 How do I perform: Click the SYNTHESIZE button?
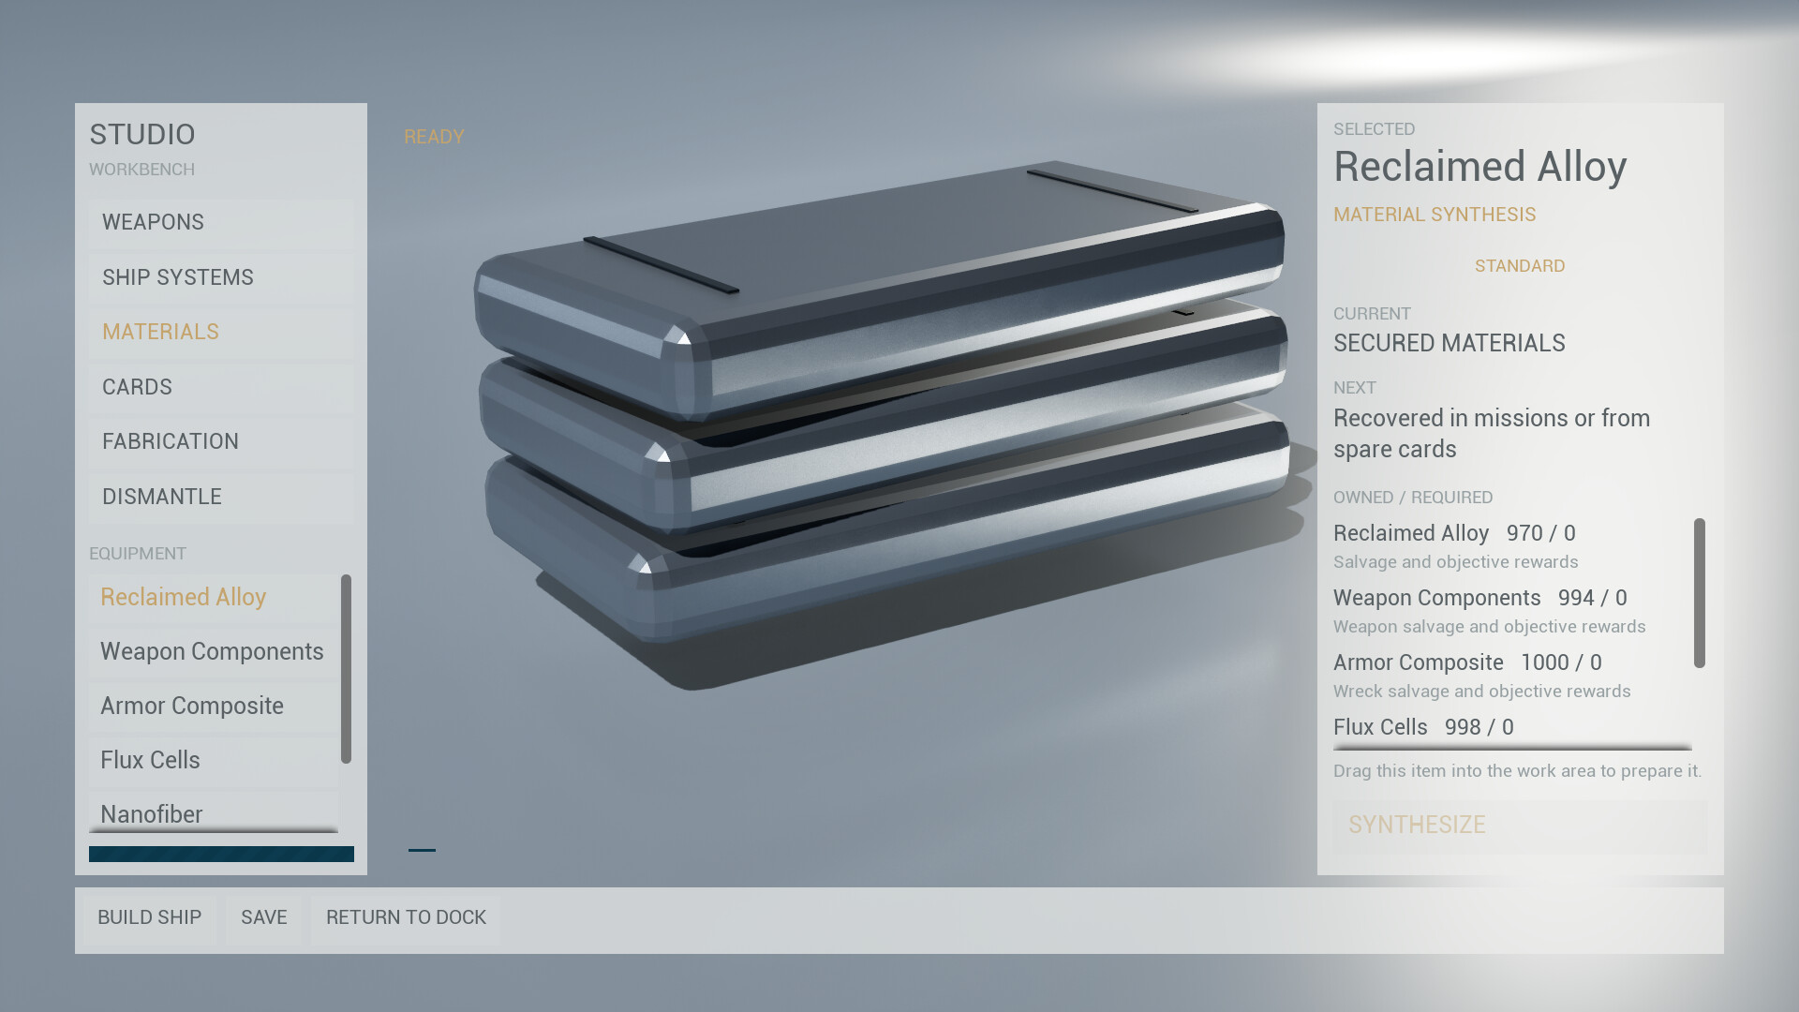point(1520,826)
